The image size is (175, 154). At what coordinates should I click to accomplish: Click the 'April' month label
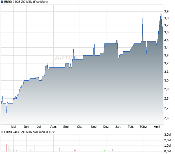coord(157,127)
